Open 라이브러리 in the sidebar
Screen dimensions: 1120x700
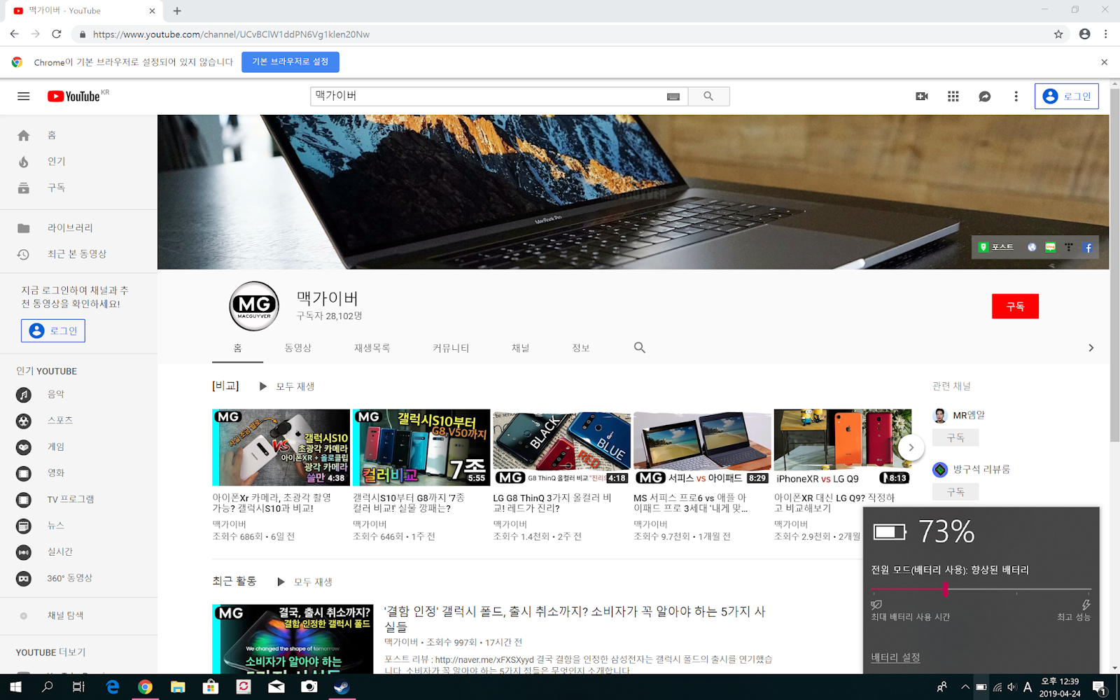78,227
